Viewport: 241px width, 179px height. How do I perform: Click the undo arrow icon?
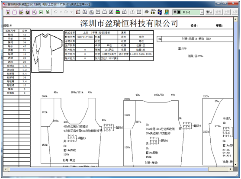coord(56,12)
